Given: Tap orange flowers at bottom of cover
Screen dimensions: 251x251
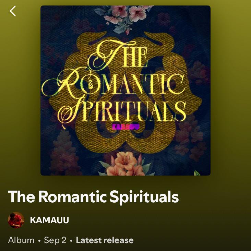Looking at the screenshot, I should click(127, 164).
